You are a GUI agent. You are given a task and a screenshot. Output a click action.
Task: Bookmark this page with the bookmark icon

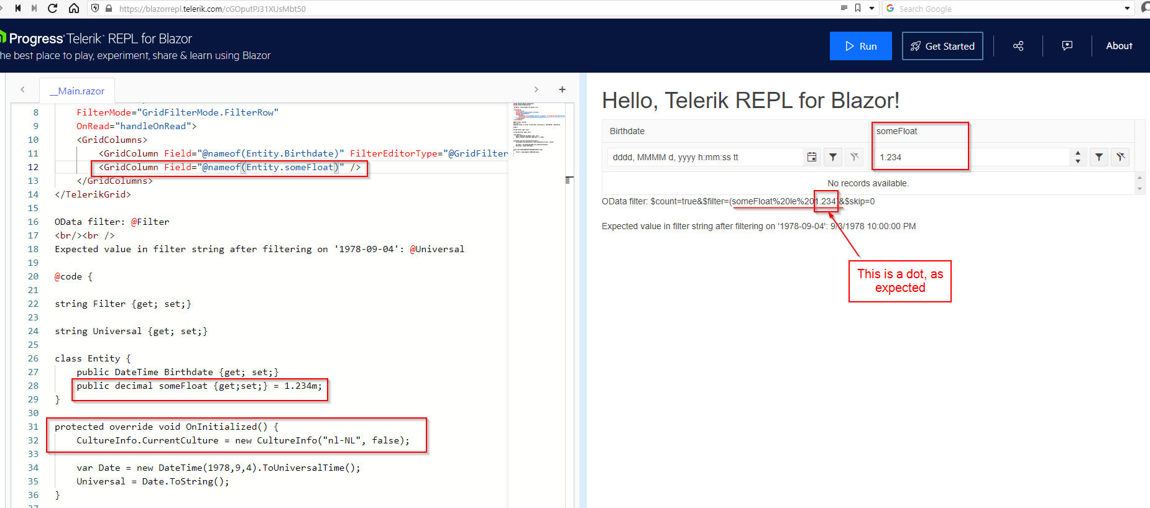tap(858, 8)
